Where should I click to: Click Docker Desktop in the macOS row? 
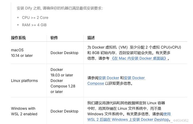point(64,53)
